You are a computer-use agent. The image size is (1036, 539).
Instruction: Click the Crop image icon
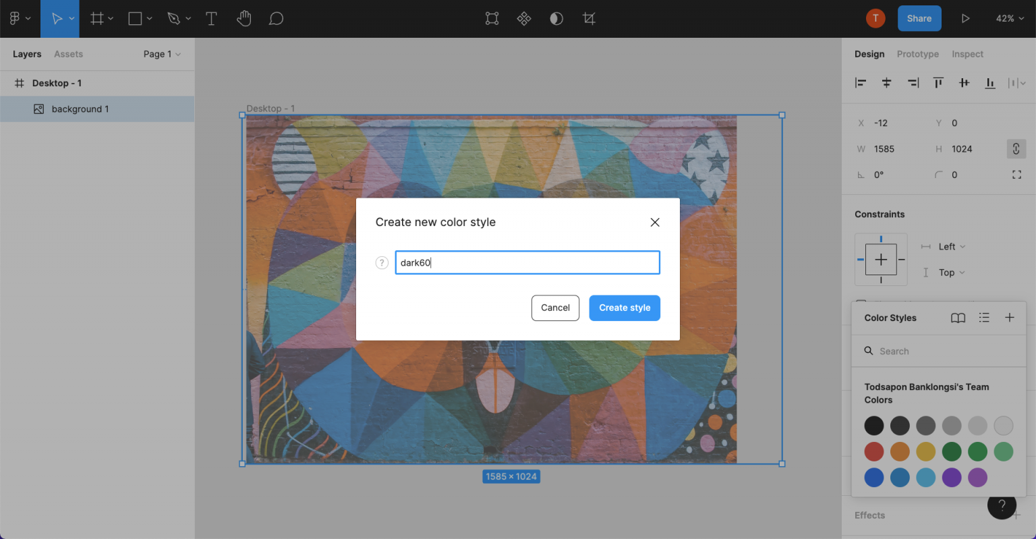click(589, 19)
